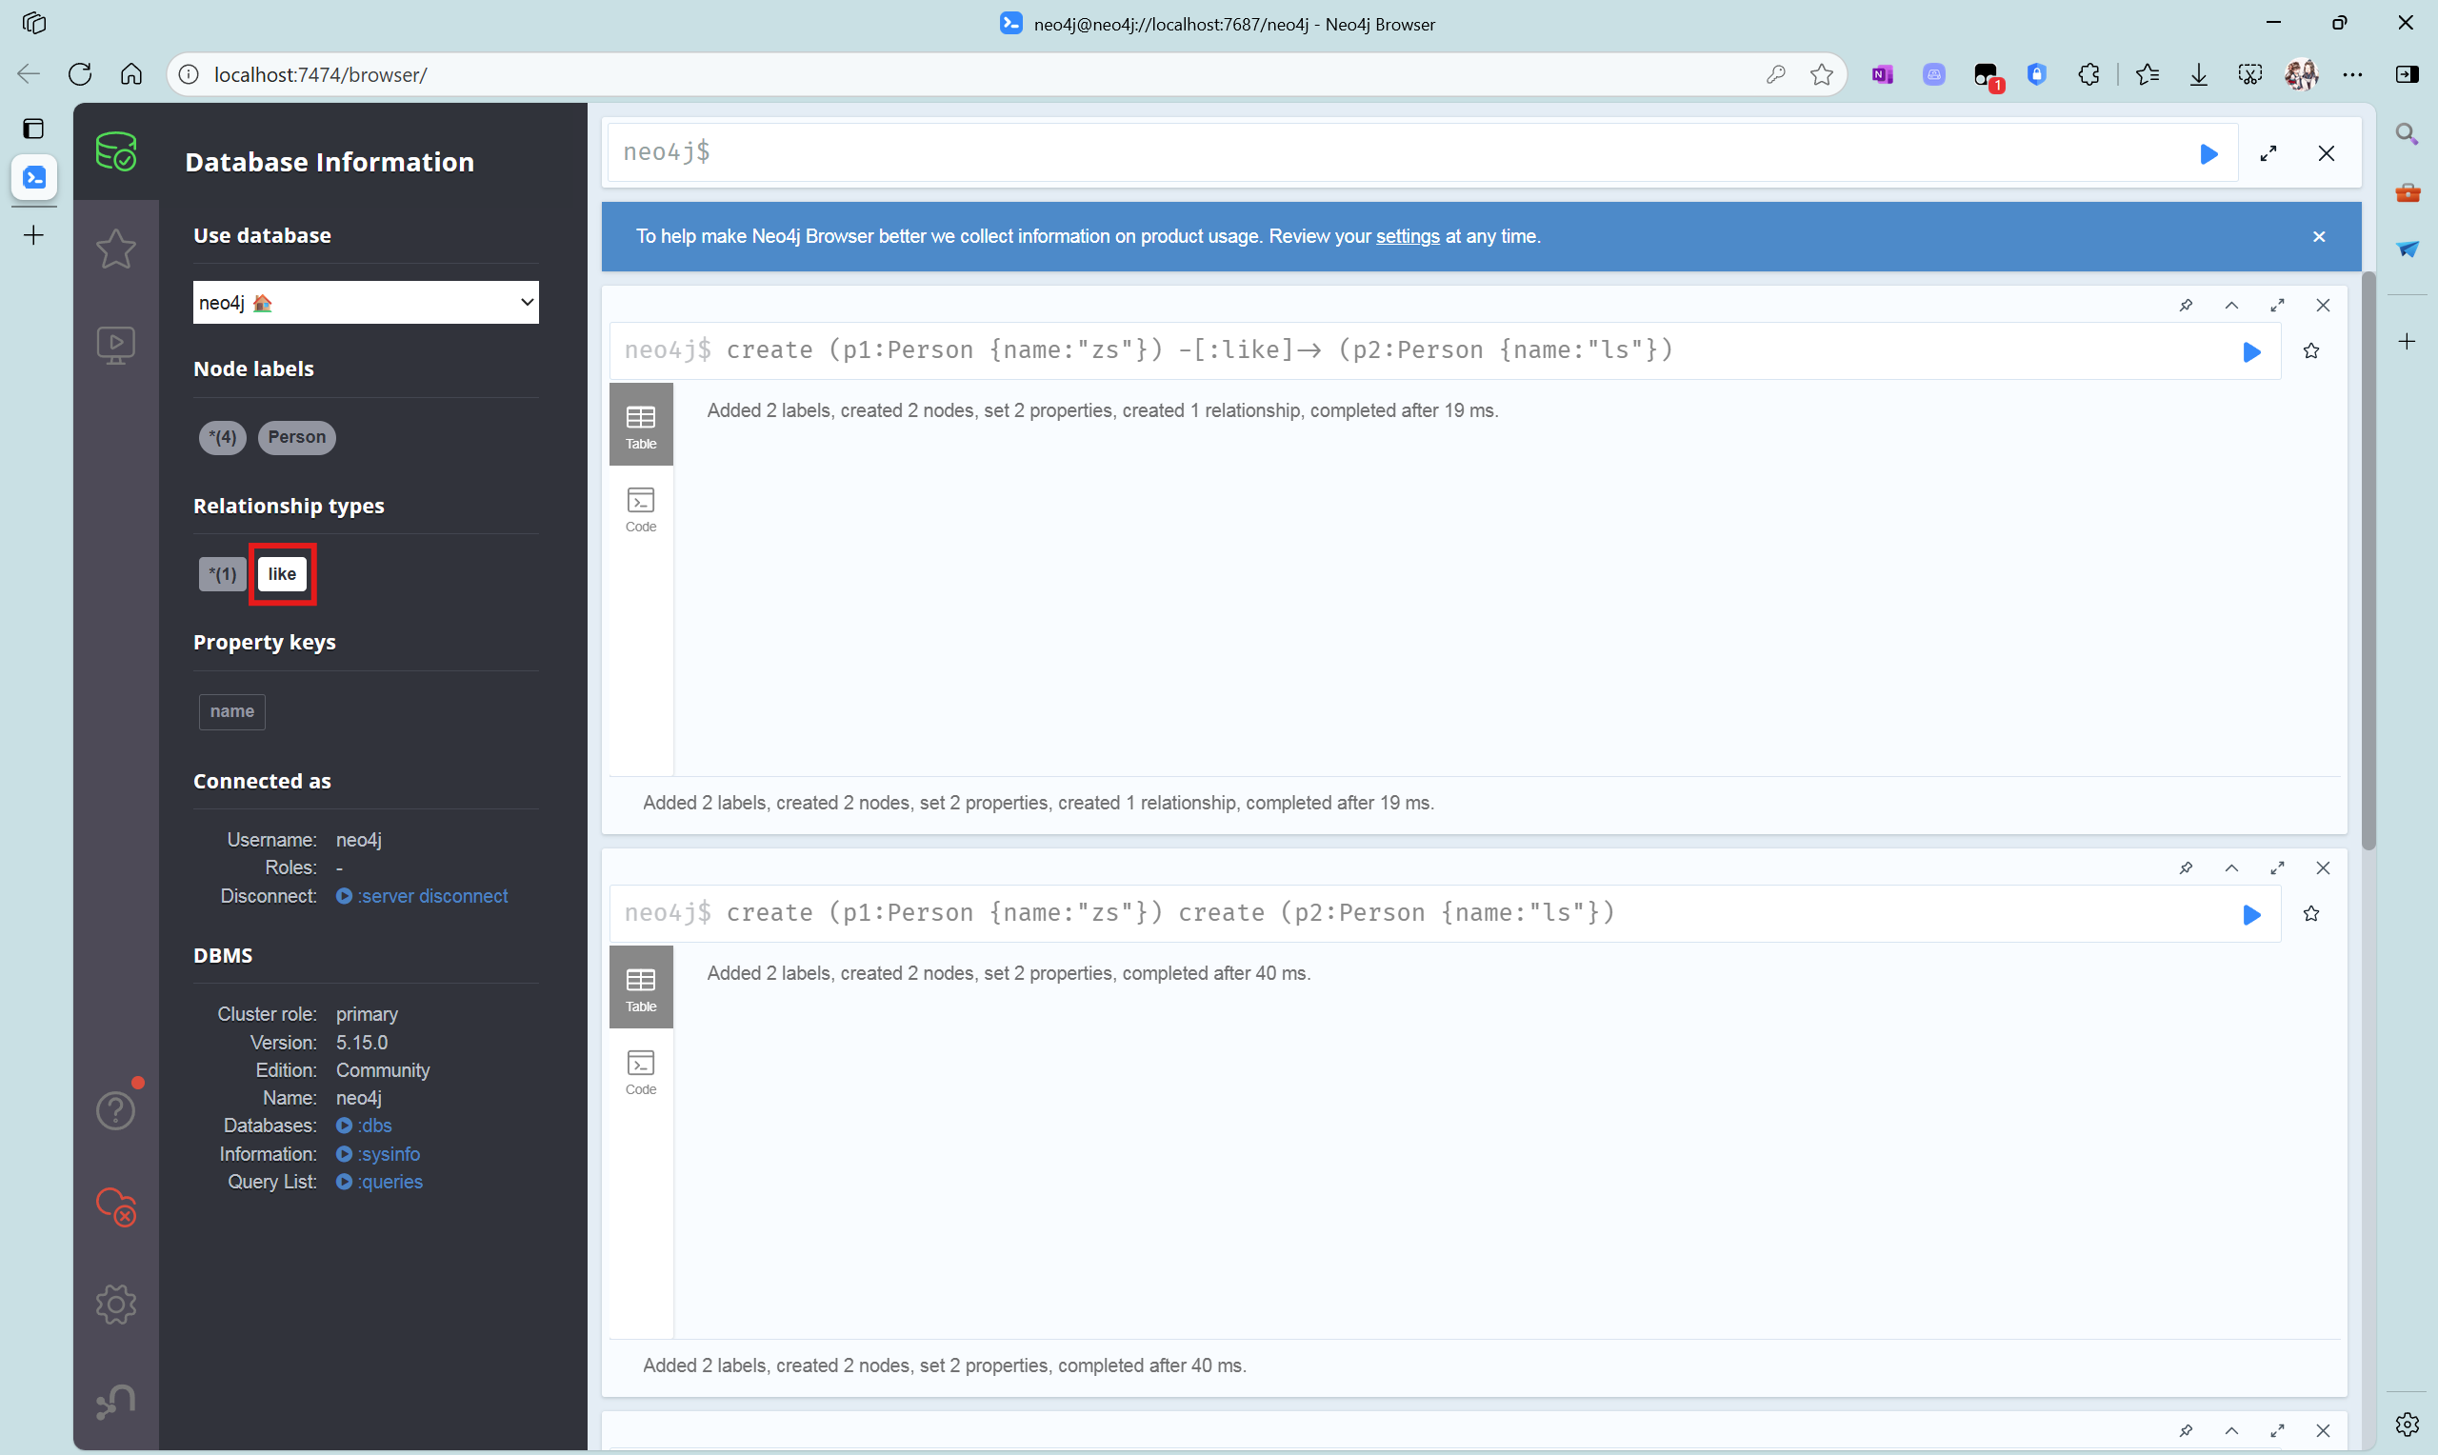Screen dimensions: 2438x1455
Task: Collapse the third frame at the bottom
Action: coord(2232,1430)
